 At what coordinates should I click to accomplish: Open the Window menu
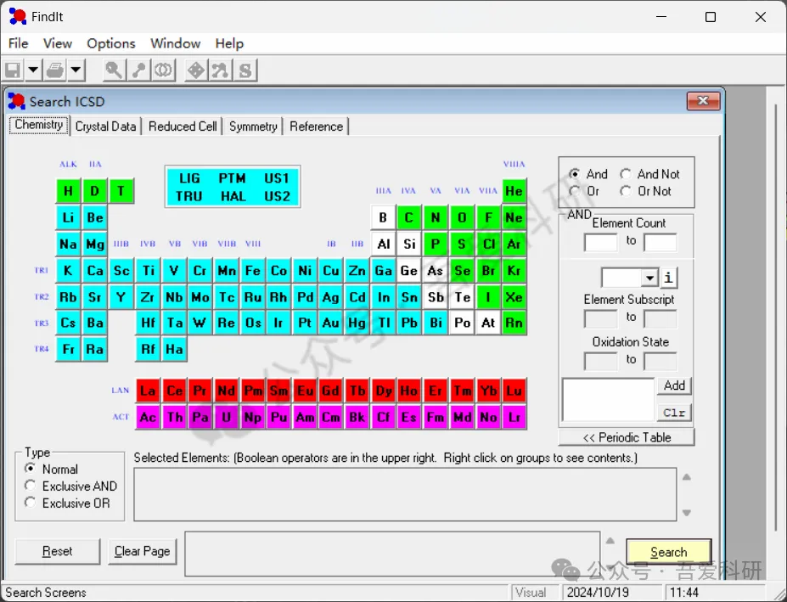(x=175, y=43)
